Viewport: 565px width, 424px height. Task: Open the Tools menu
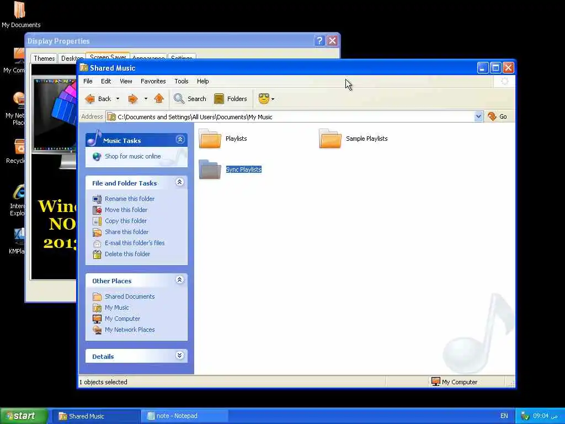(181, 81)
